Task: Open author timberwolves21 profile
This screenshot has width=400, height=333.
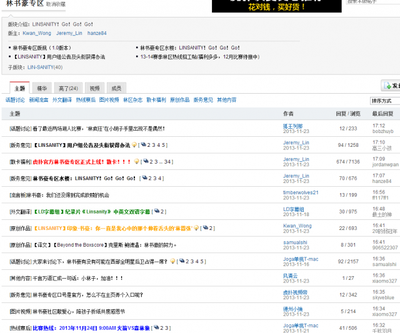Action: click(x=301, y=192)
